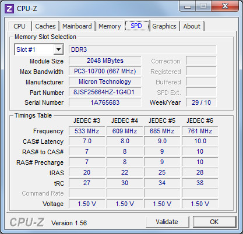Click the OK button
Image resolution: width=243 pixels, height=234 pixels.
pos(214,222)
